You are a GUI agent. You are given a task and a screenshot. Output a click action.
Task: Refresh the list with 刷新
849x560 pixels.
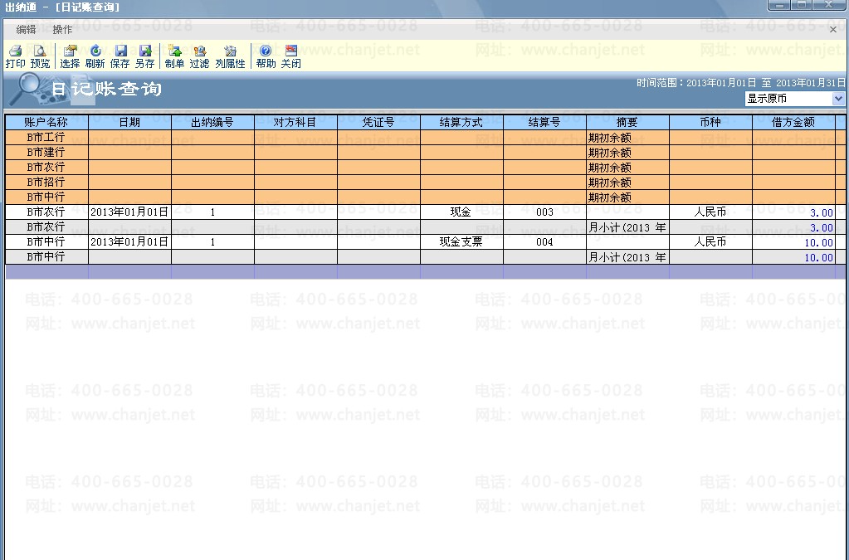[95, 56]
